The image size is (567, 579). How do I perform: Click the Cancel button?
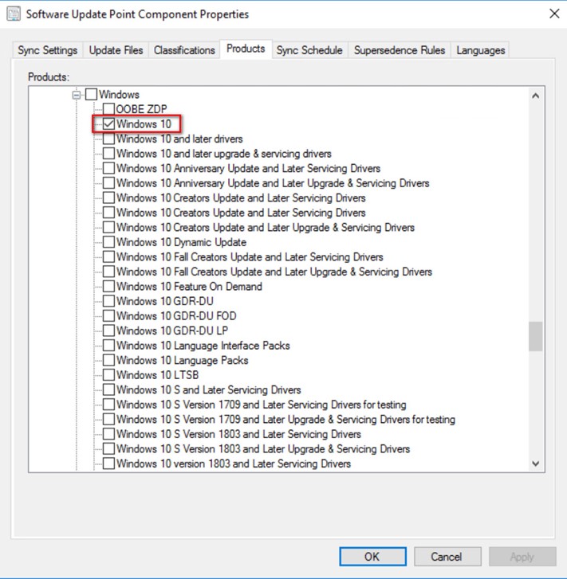[447, 557]
